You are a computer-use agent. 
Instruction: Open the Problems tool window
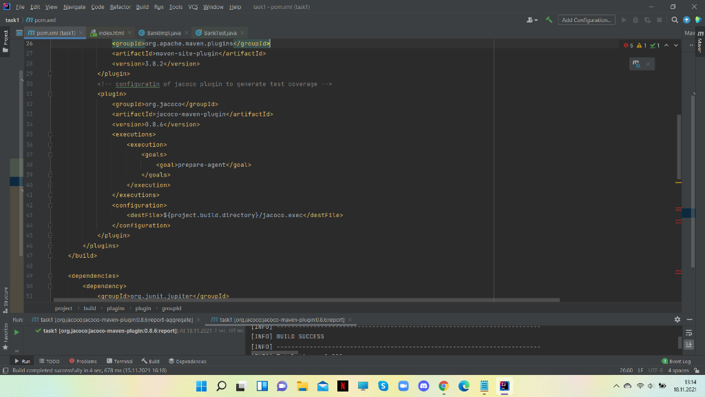[x=83, y=360]
